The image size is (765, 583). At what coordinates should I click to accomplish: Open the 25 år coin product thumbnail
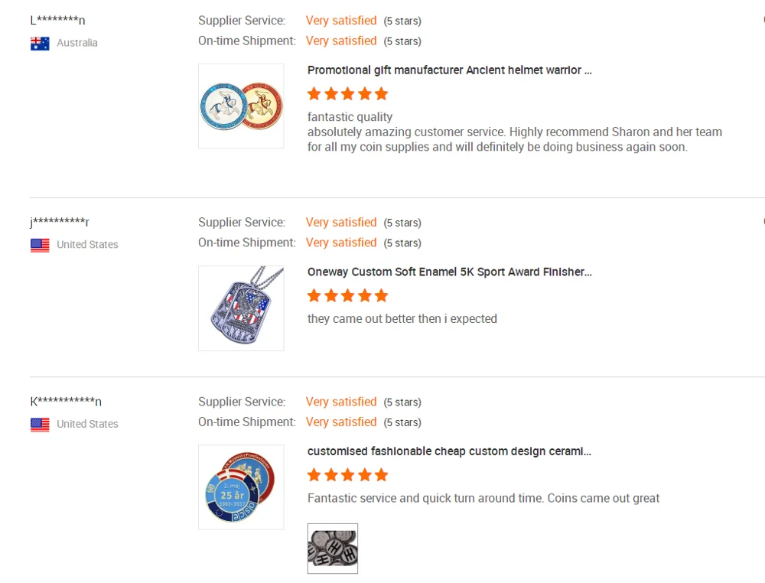click(241, 487)
